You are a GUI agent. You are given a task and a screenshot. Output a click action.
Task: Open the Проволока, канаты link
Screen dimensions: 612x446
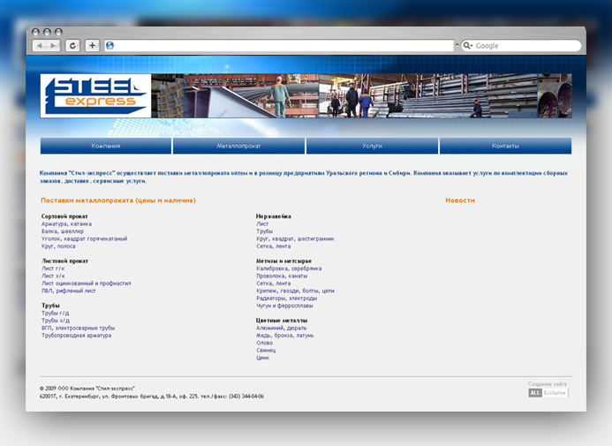(282, 276)
